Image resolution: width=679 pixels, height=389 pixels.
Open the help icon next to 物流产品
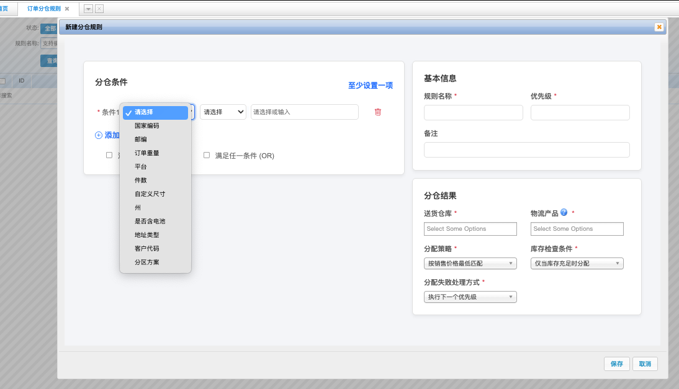[564, 212]
